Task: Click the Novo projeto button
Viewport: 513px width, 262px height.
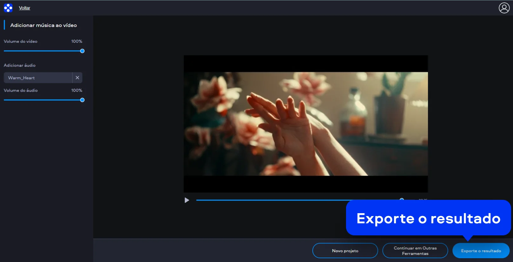Action: tap(345, 251)
